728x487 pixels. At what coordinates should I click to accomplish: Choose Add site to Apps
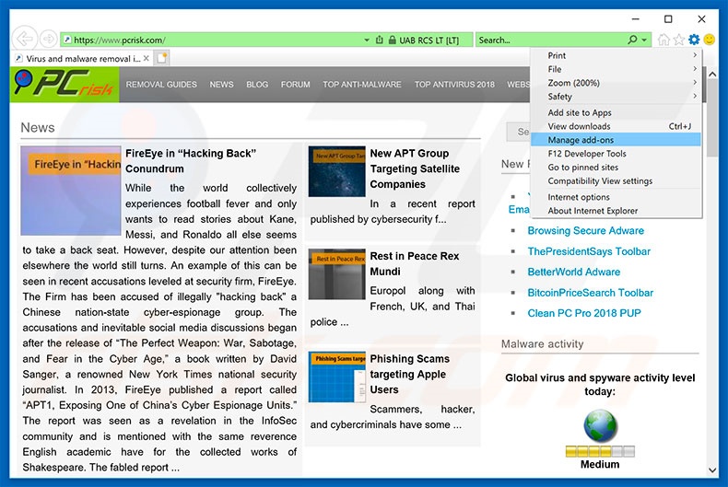point(616,112)
